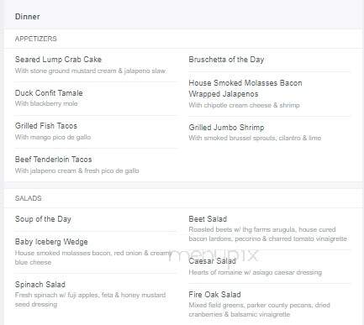364x325 pixels.
Task: Choose the Baby Iceberg Wedge salad
Action: (51, 242)
